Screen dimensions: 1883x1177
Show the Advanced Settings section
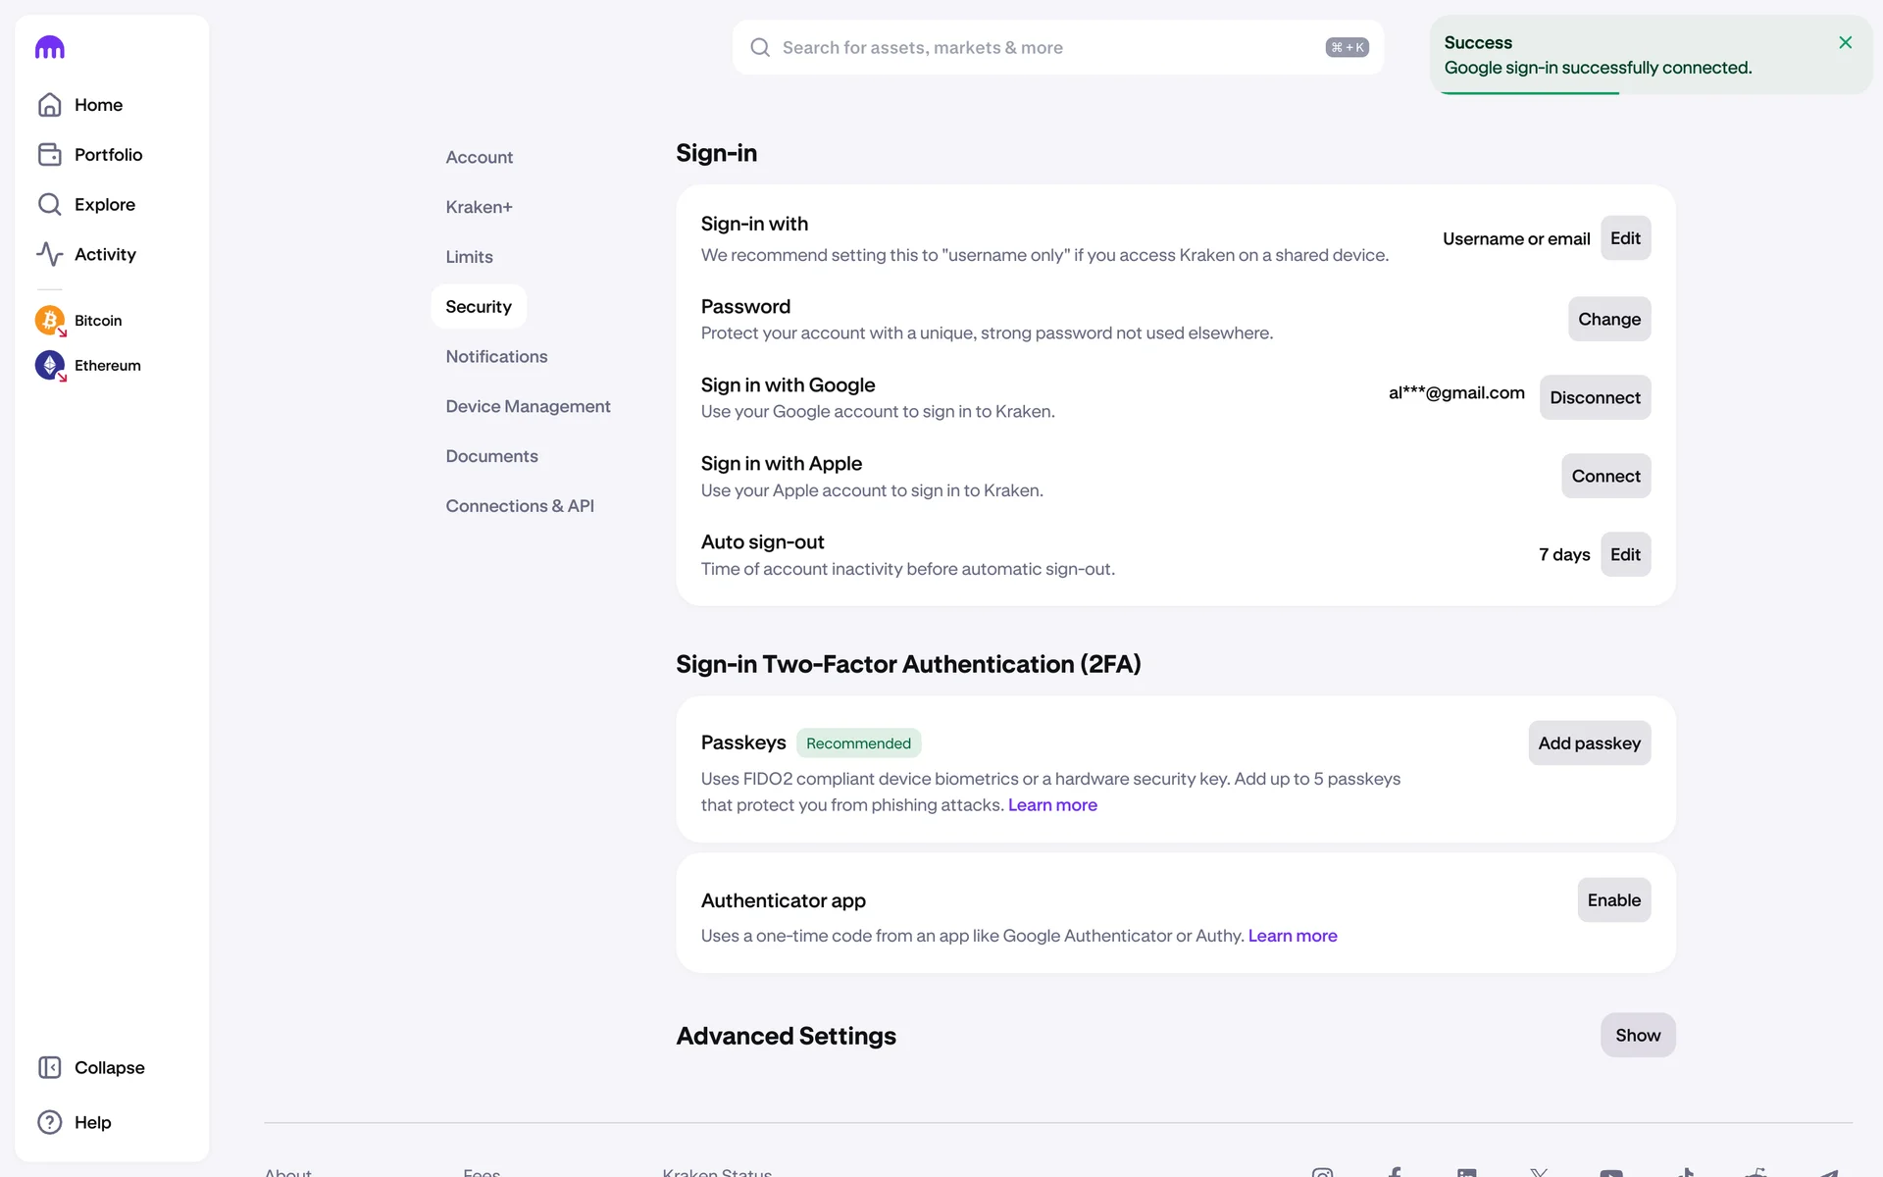click(1637, 1035)
